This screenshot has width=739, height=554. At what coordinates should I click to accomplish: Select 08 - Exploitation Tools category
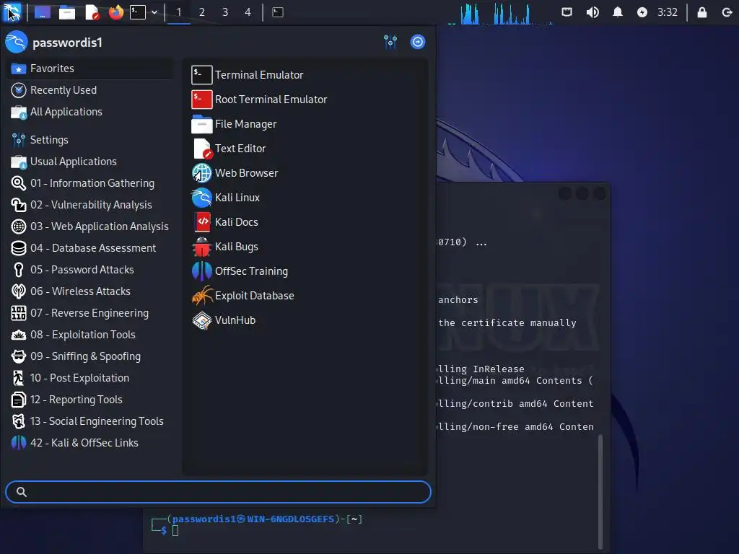(90, 335)
